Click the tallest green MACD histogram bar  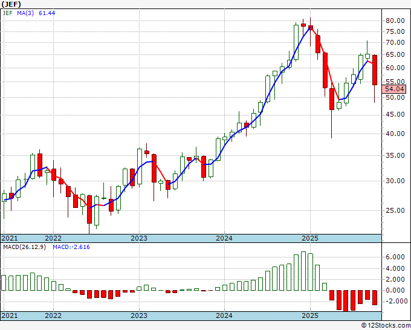pos(303,271)
